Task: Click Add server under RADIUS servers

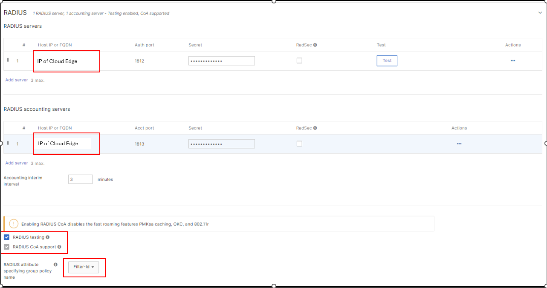Action: point(17,80)
